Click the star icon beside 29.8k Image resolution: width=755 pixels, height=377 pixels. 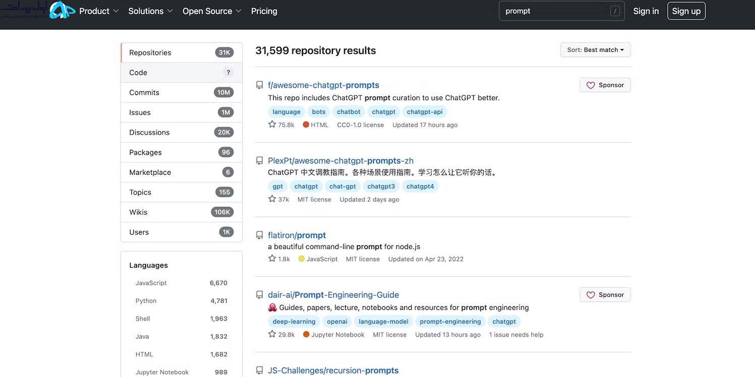pyautogui.click(x=272, y=334)
